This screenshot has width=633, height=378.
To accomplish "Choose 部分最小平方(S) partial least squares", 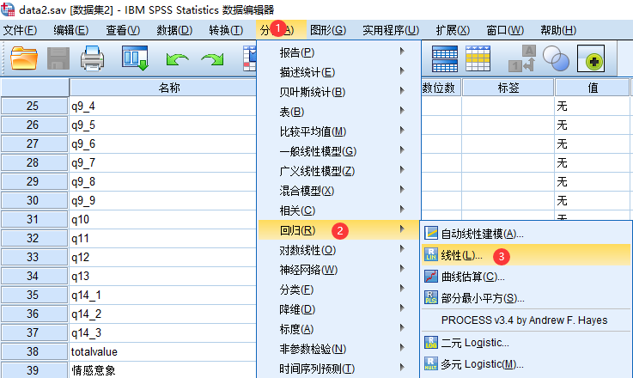I will pyautogui.click(x=526, y=298).
